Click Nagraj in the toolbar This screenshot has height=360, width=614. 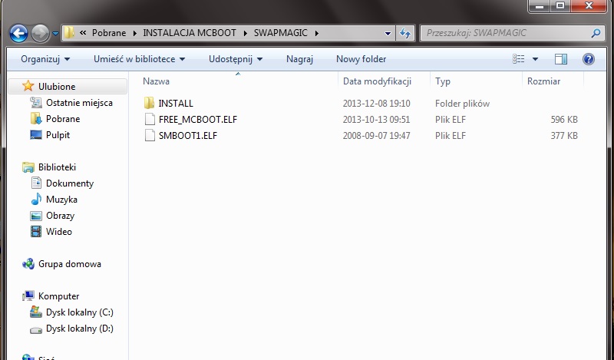299,59
